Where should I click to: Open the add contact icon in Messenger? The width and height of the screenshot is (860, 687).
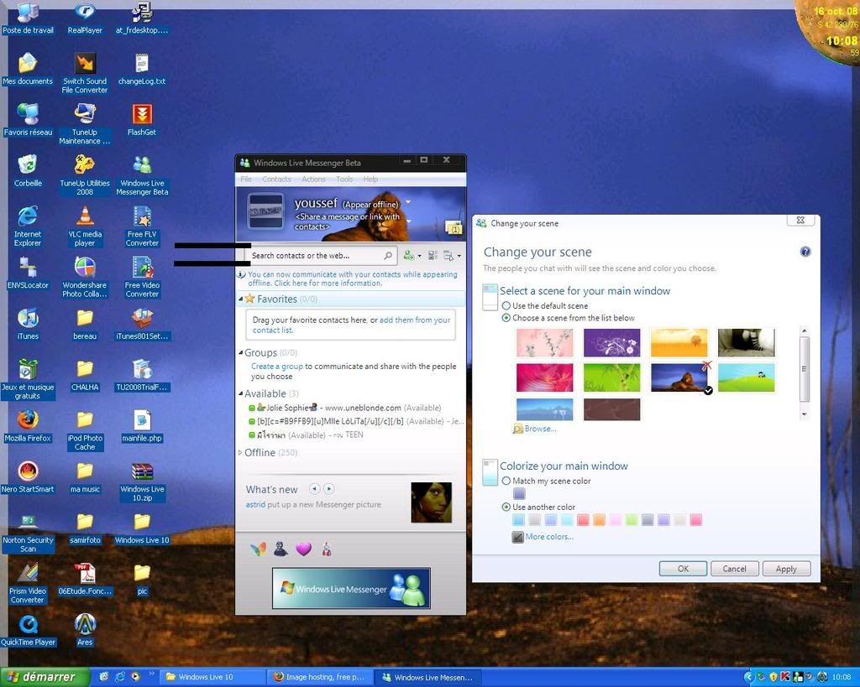point(409,255)
